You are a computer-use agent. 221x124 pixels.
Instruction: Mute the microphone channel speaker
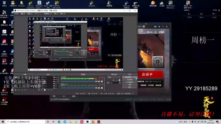(x=99, y=88)
